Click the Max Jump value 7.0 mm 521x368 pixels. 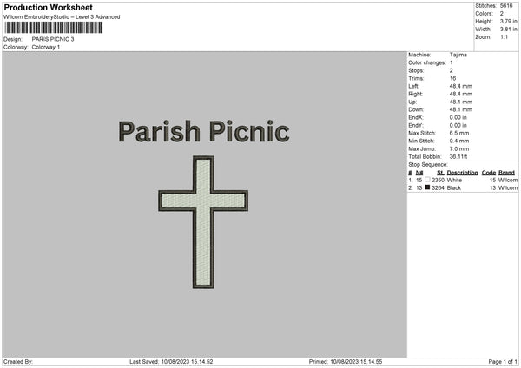(459, 148)
